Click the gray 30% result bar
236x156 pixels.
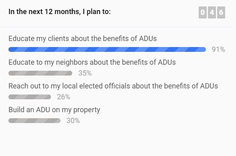coord(35,121)
